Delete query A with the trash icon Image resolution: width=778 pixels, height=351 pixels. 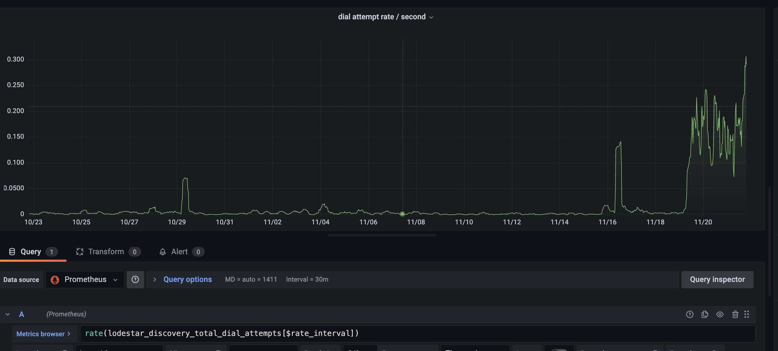[x=735, y=314]
